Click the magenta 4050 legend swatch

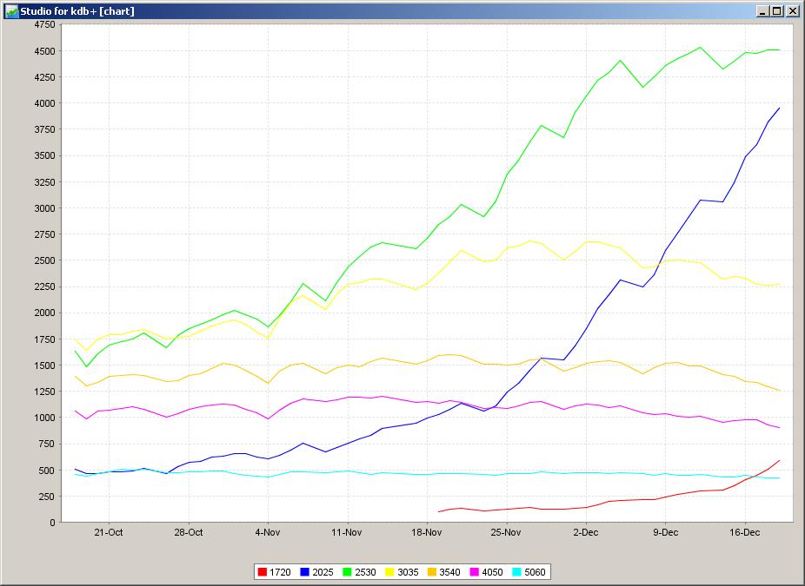coord(475,572)
